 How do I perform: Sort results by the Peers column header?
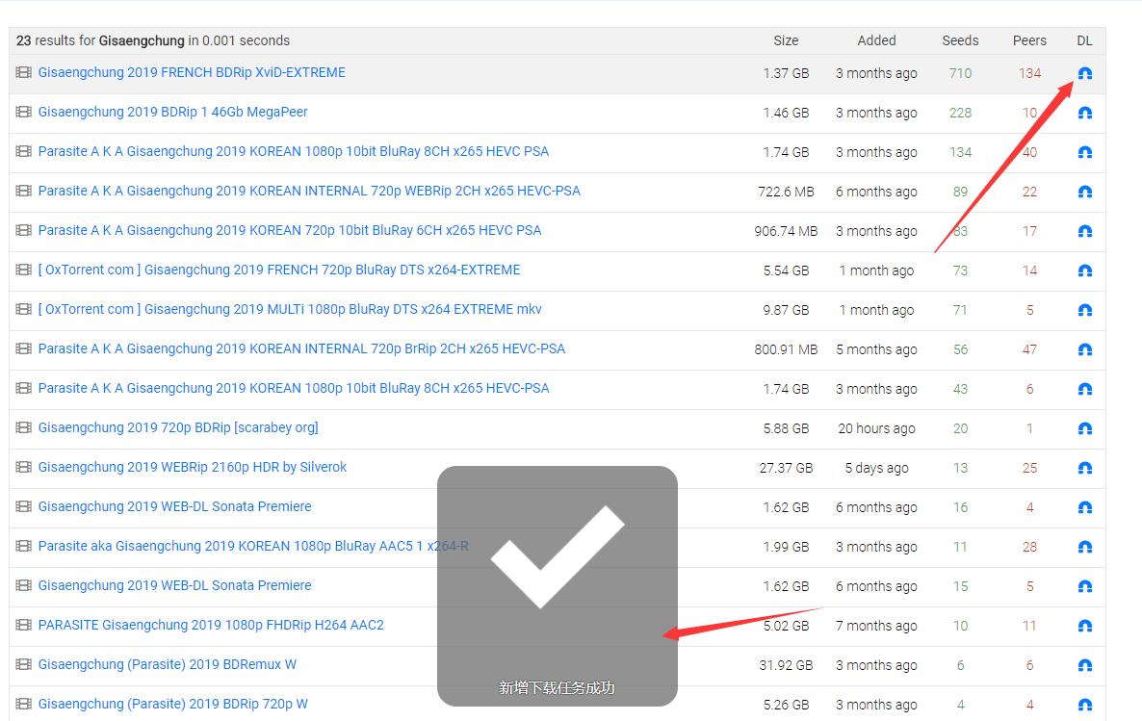pyautogui.click(x=1029, y=40)
